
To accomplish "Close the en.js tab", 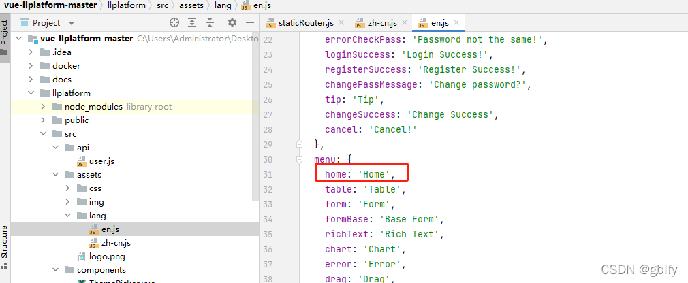I will [456, 22].
